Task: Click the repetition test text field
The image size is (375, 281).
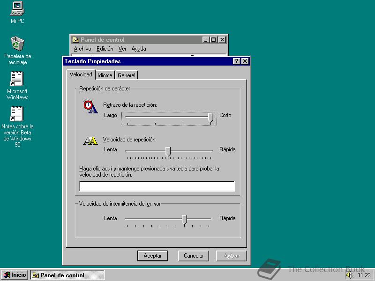Action: point(157,186)
